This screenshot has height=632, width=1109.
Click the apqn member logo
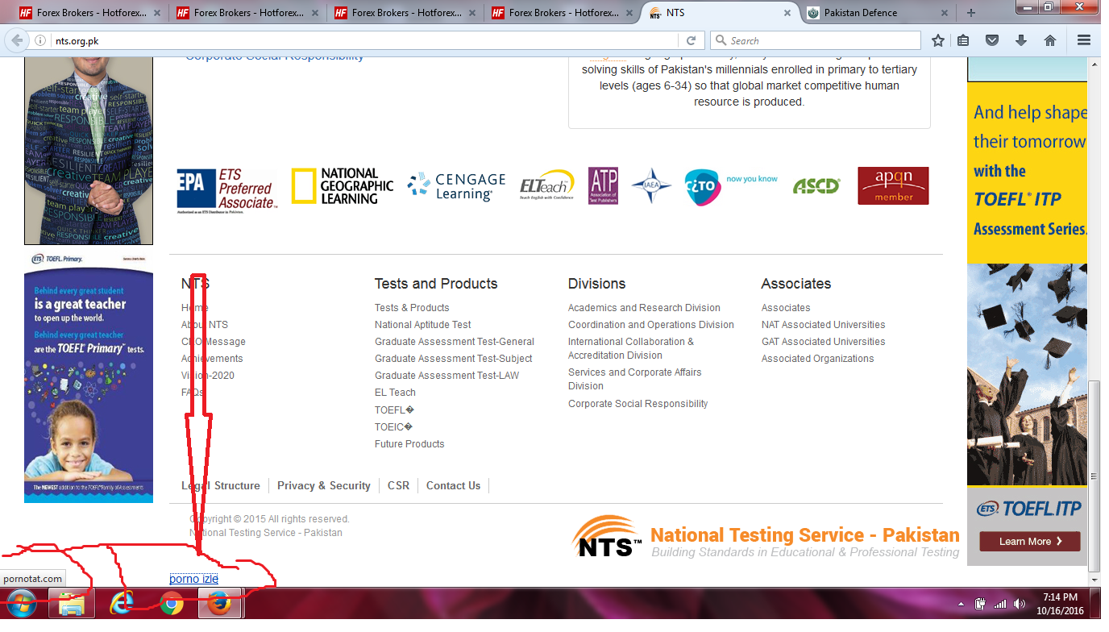pyautogui.click(x=893, y=185)
